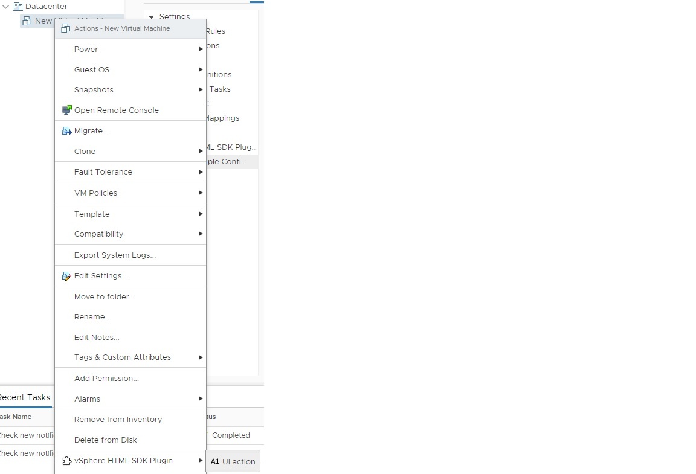This screenshot has width=696, height=474.
Task: Click the Tasks item in settings list
Action: 220,89
